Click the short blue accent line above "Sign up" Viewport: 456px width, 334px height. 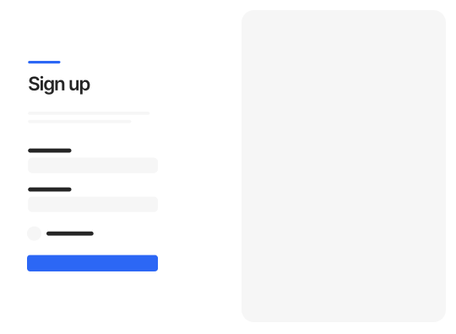click(44, 62)
